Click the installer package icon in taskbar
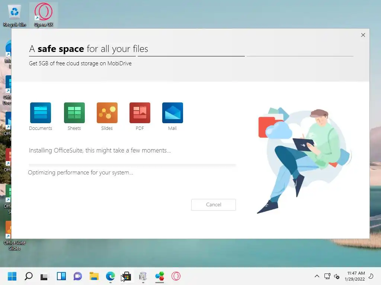The image size is (381, 285). (143, 276)
